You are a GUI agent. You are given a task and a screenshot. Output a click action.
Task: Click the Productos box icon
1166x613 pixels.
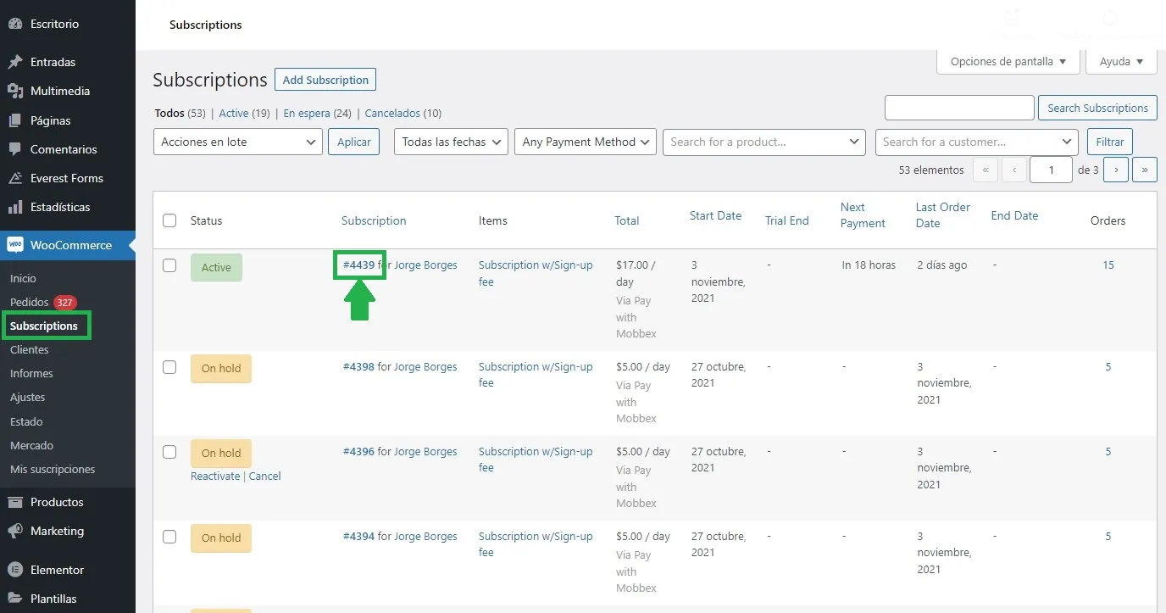(14, 502)
